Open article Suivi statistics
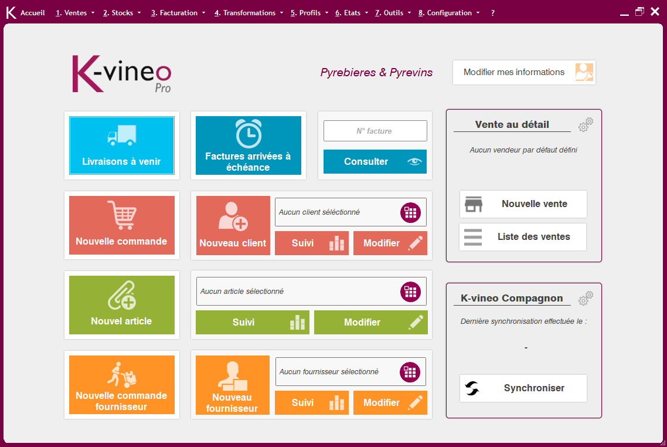667x447 pixels. pyautogui.click(x=252, y=322)
